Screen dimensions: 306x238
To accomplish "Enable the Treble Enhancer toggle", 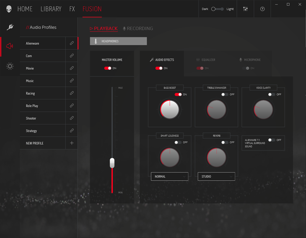I will [225, 94].
